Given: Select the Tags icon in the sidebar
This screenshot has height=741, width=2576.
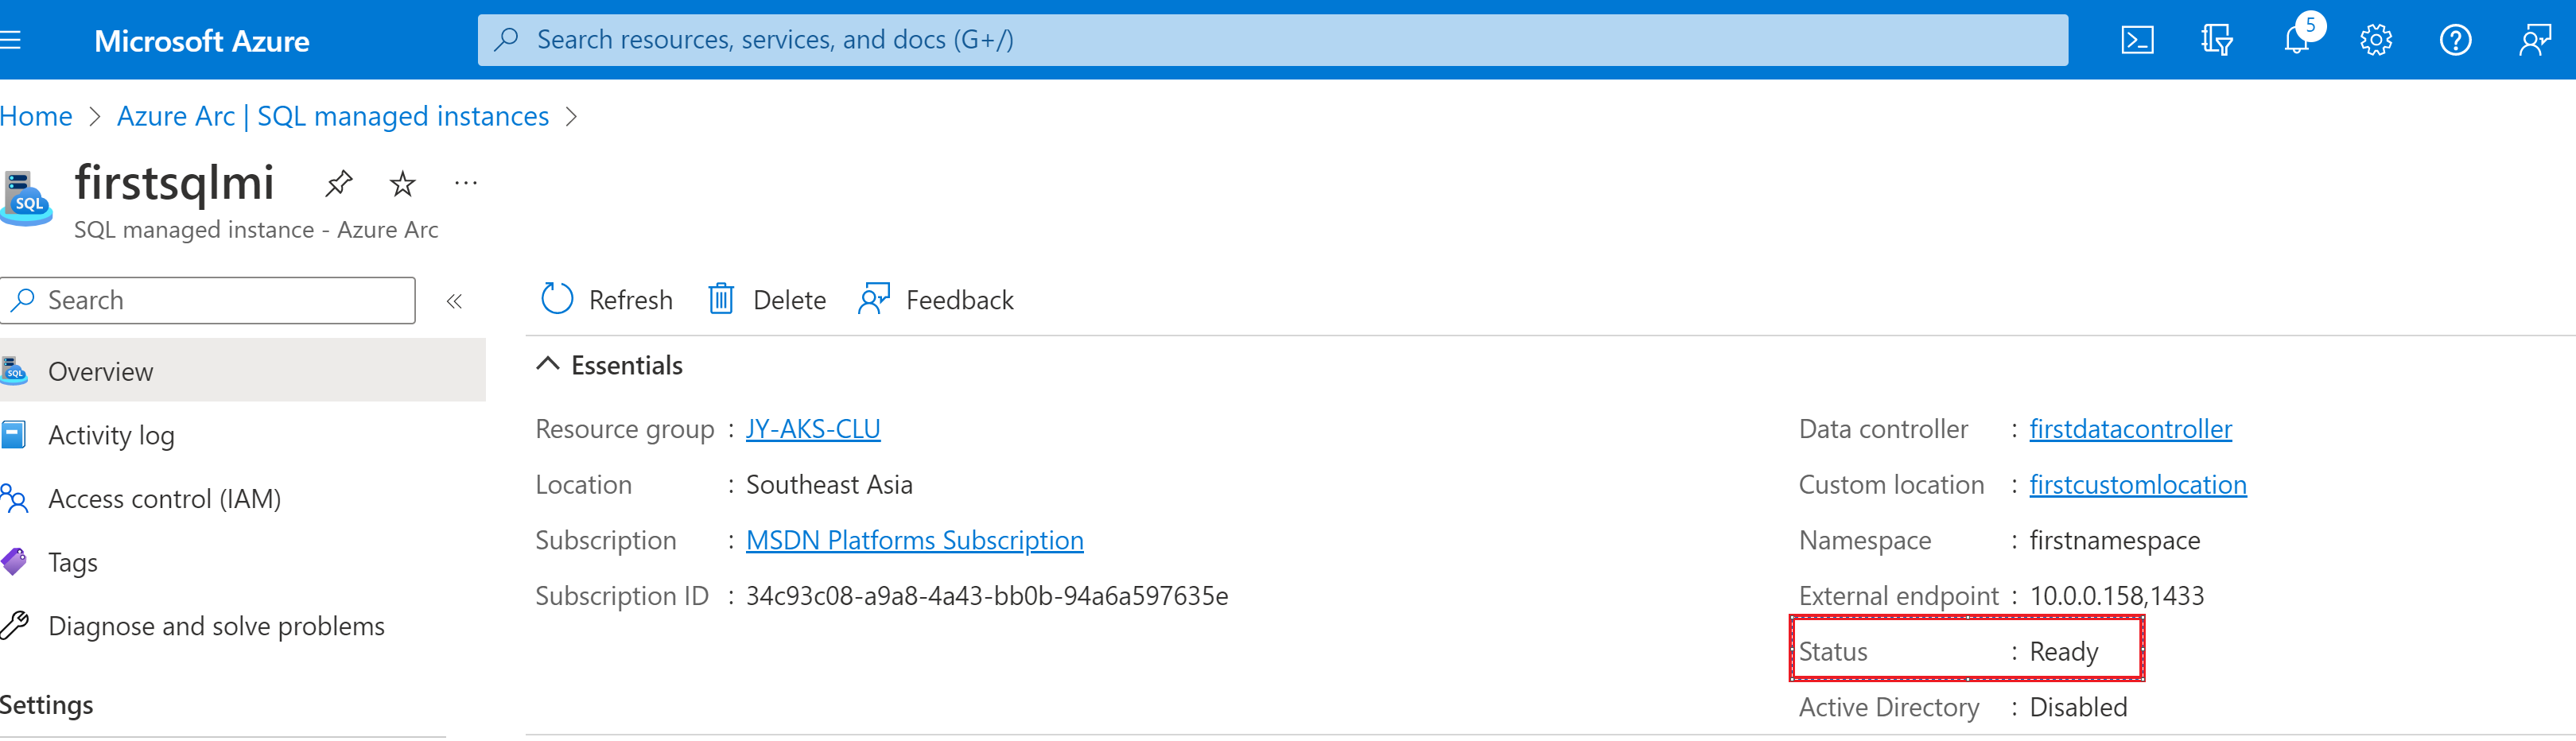Looking at the screenshot, I should (14, 561).
